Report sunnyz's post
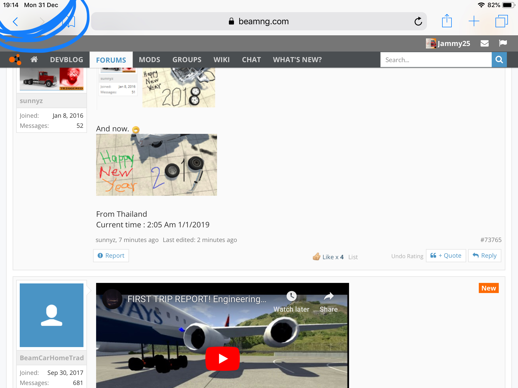Screen dimensions: 518x388 click(111, 256)
